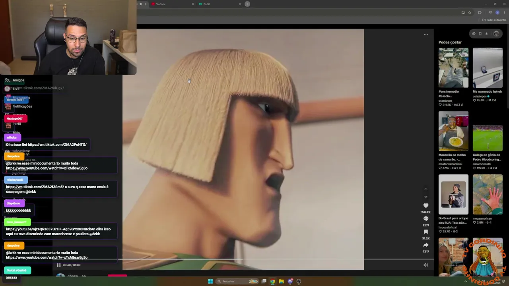This screenshot has height=286, width=509.
Task: Click the page vertical scrollbar
Action: pos(507,68)
